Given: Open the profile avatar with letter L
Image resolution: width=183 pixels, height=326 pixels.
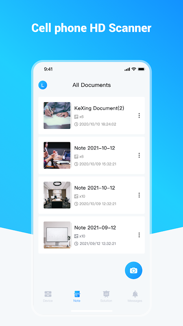Looking at the screenshot, I should coord(43,85).
